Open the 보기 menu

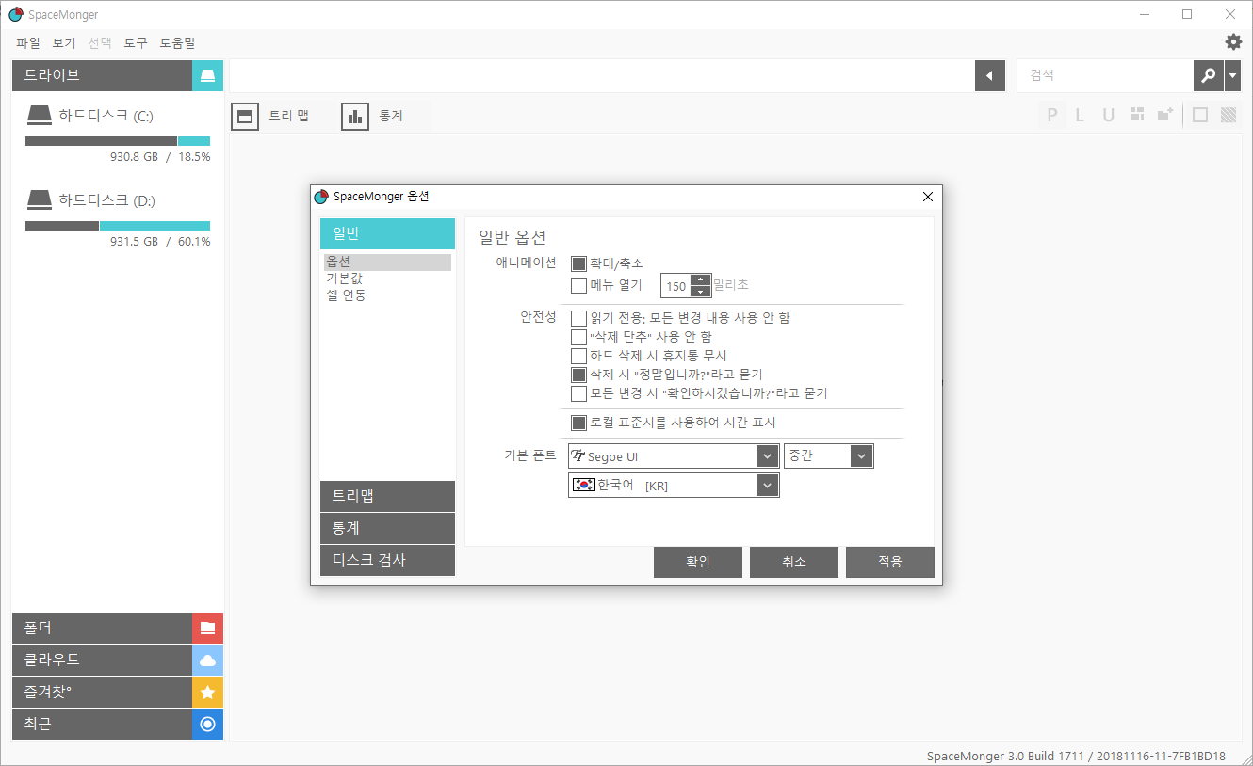[64, 42]
